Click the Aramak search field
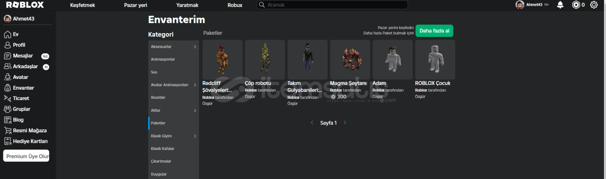 [x=332, y=5]
